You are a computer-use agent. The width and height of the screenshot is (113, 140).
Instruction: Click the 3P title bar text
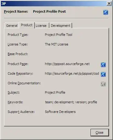pyautogui.click(x=4, y=4)
